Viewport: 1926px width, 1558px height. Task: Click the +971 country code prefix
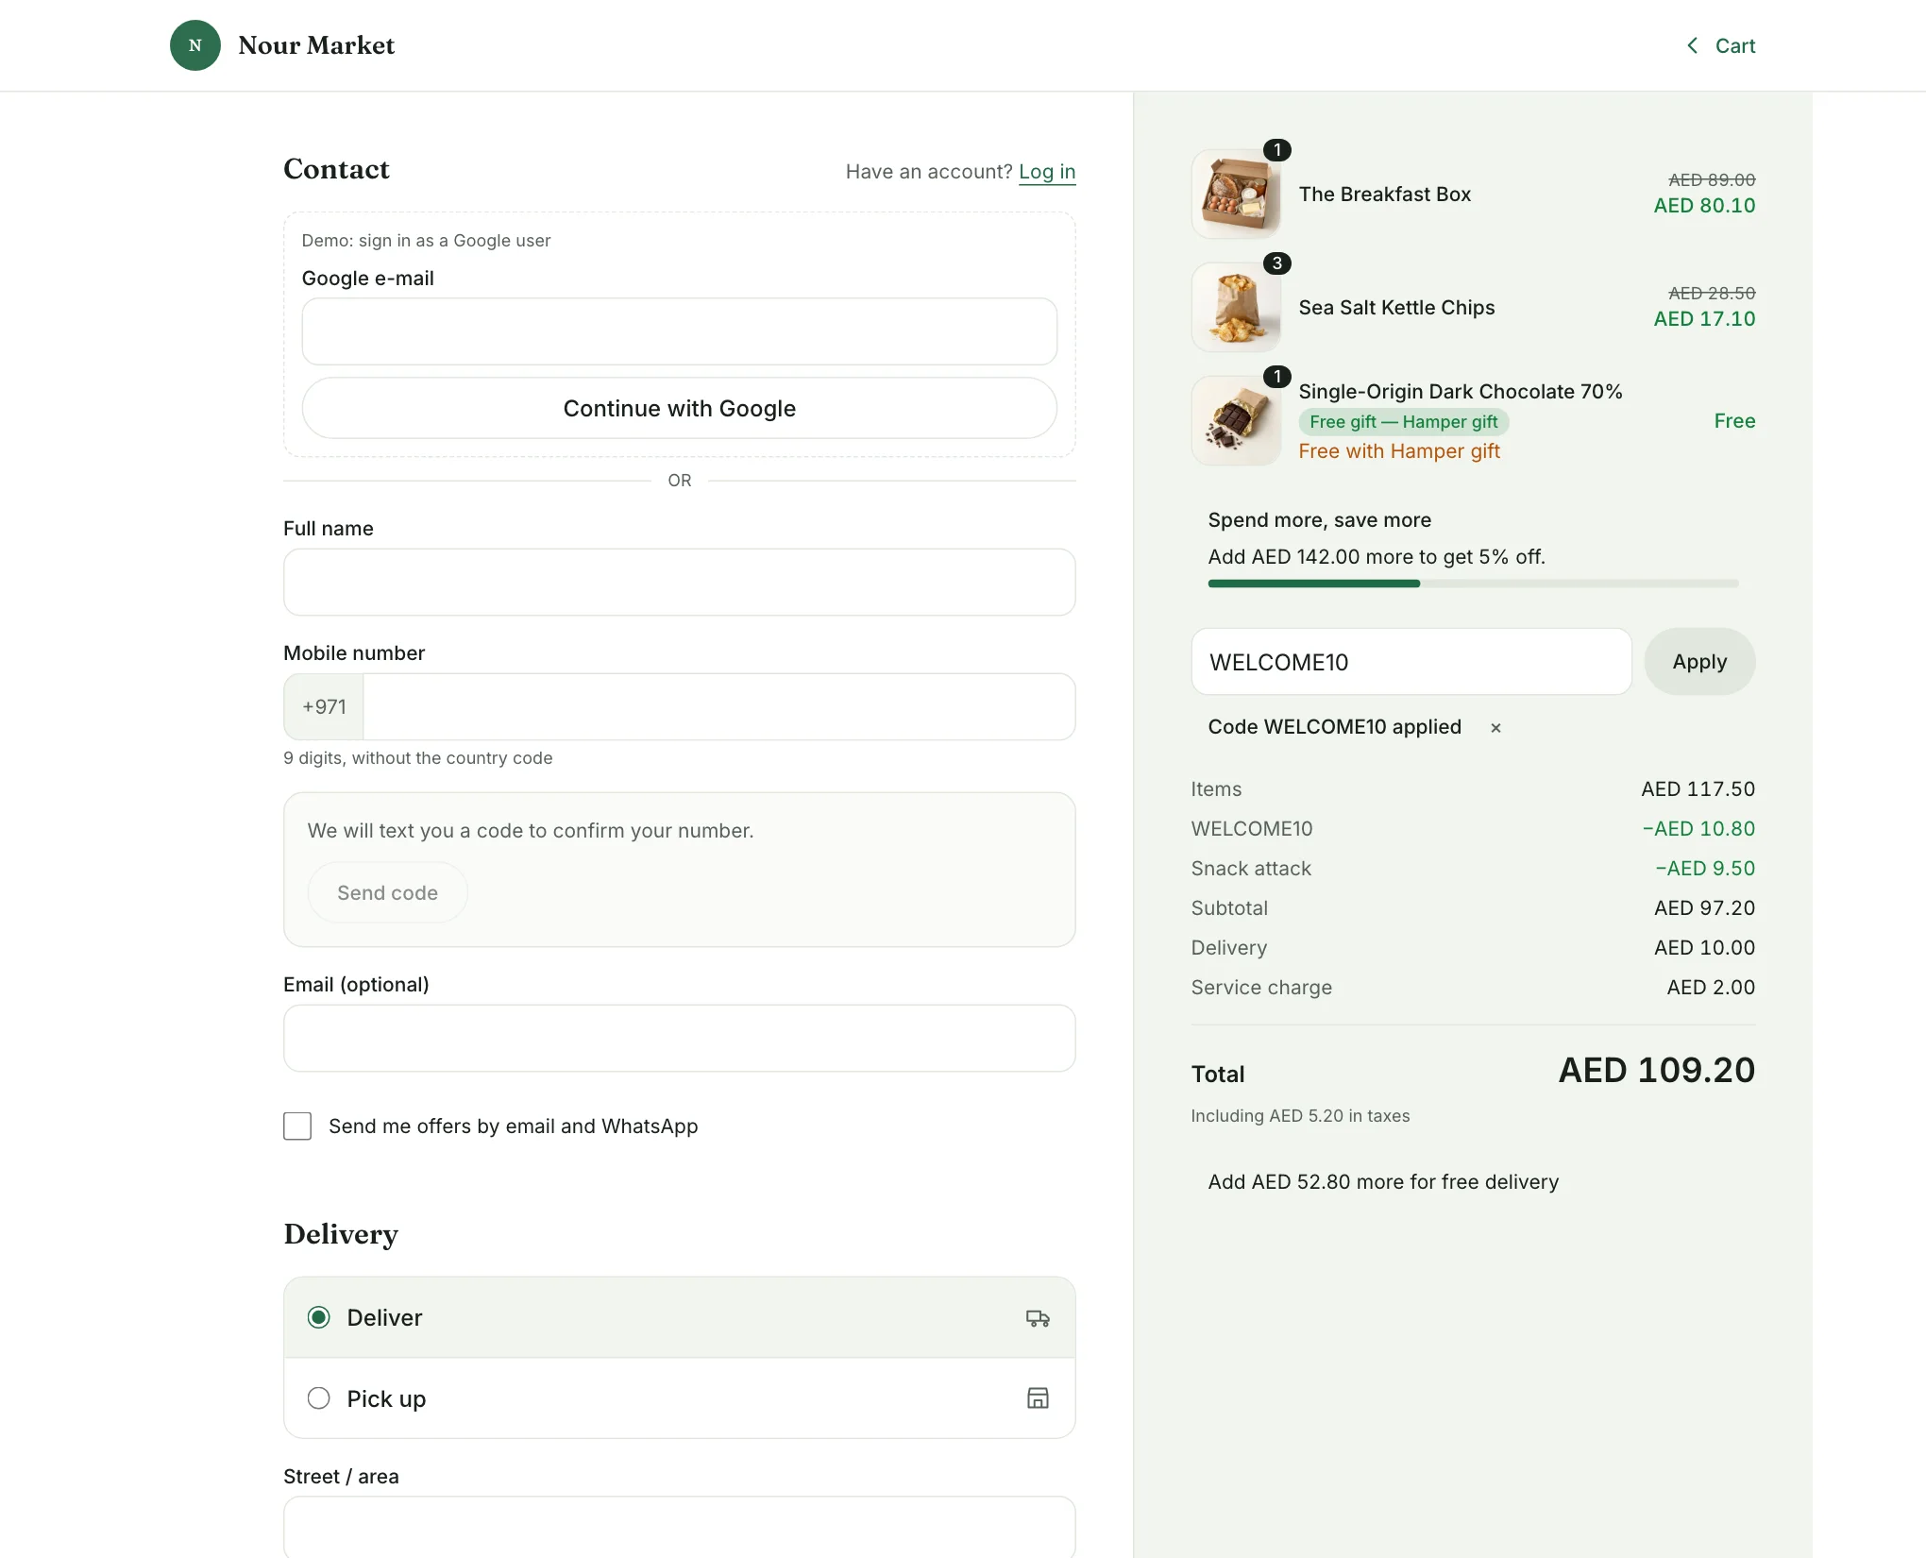pyautogui.click(x=324, y=706)
